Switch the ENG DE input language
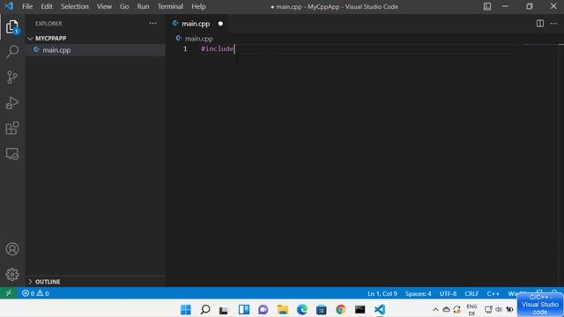Viewport: 564px width, 317px height. click(471, 309)
